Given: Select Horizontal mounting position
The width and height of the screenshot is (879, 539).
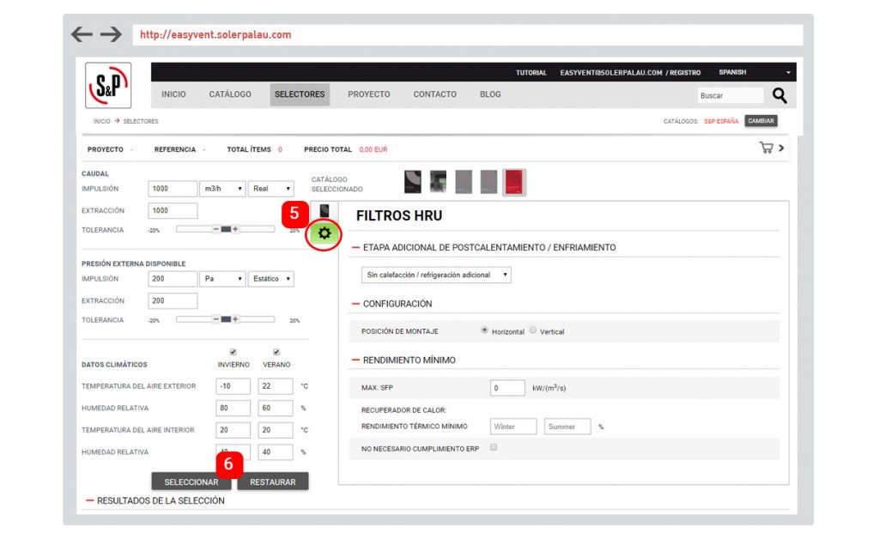Looking at the screenshot, I should pos(484,330).
